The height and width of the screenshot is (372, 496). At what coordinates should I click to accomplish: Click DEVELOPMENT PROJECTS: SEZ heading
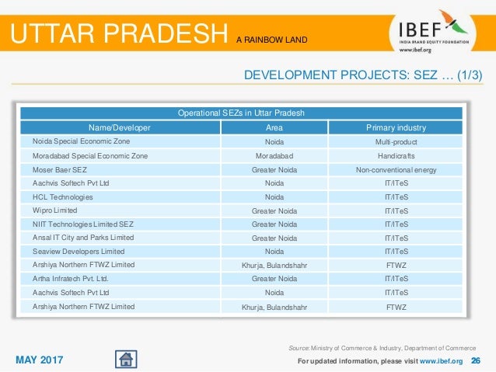[x=363, y=75]
